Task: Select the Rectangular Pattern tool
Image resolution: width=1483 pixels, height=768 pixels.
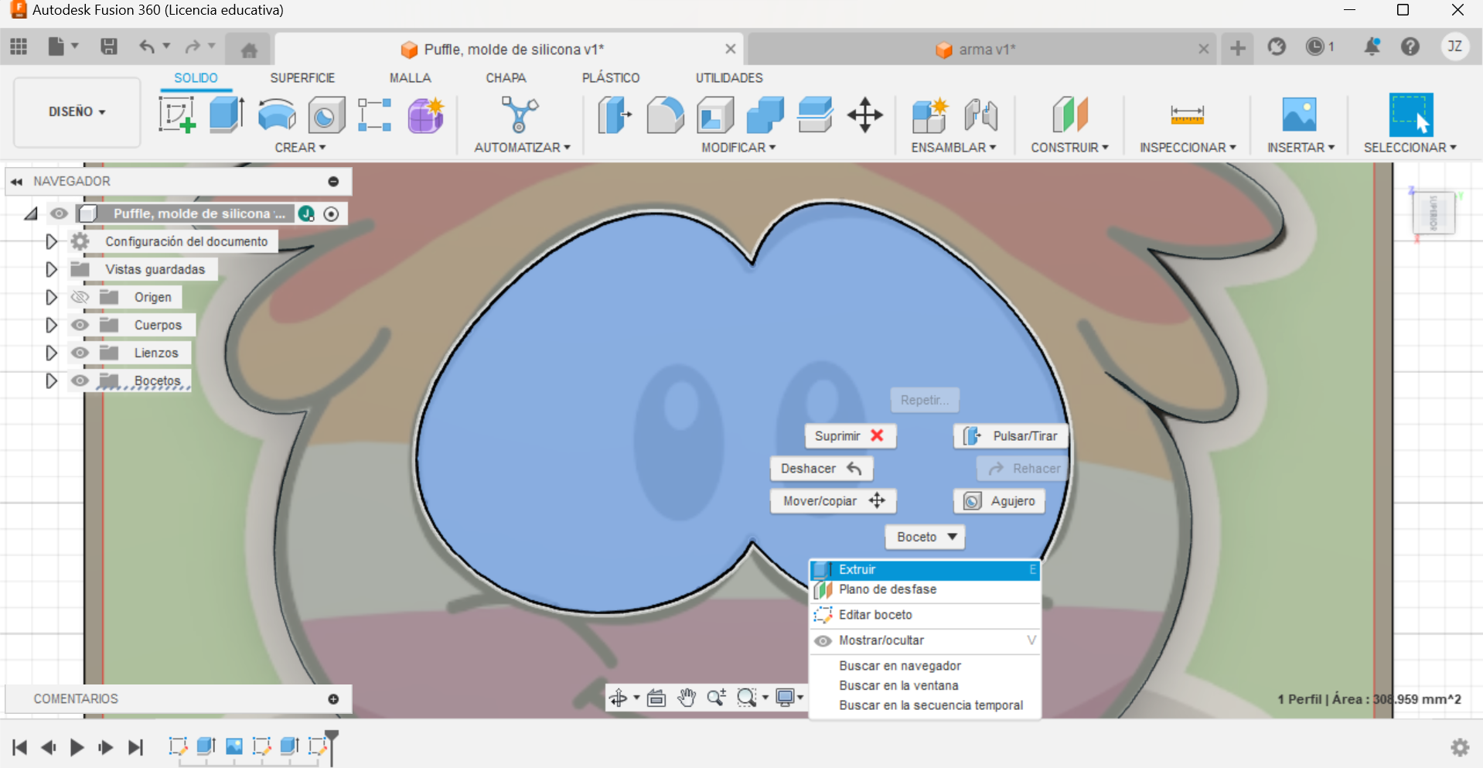Action: coord(374,114)
